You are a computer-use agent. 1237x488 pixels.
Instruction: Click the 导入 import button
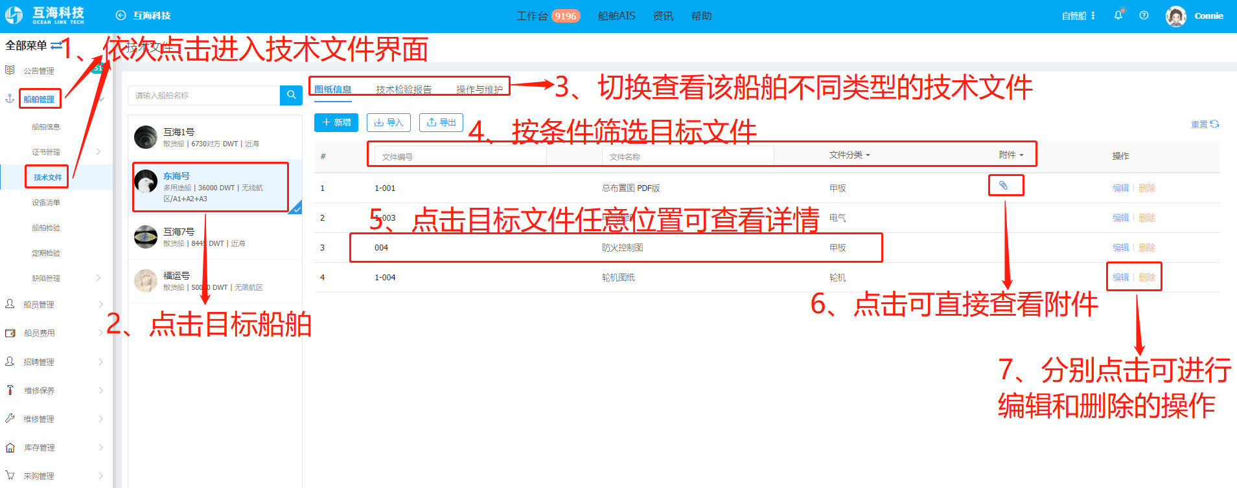pos(389,122)
